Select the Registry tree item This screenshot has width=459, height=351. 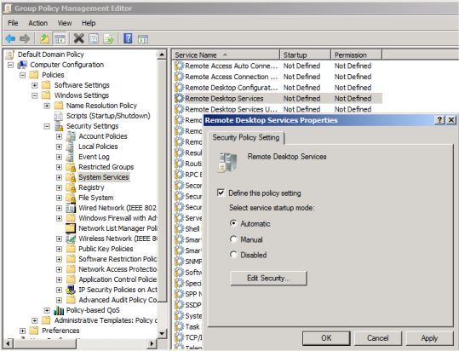[x=91, y=187]
